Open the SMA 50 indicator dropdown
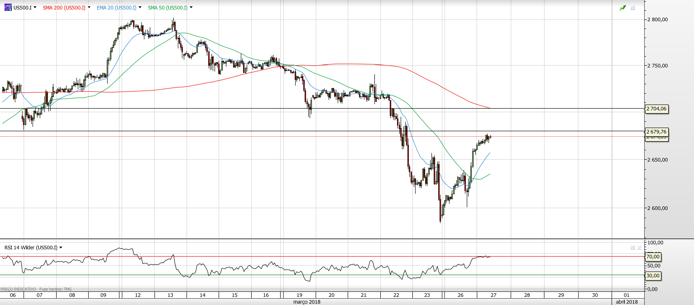 191,8
